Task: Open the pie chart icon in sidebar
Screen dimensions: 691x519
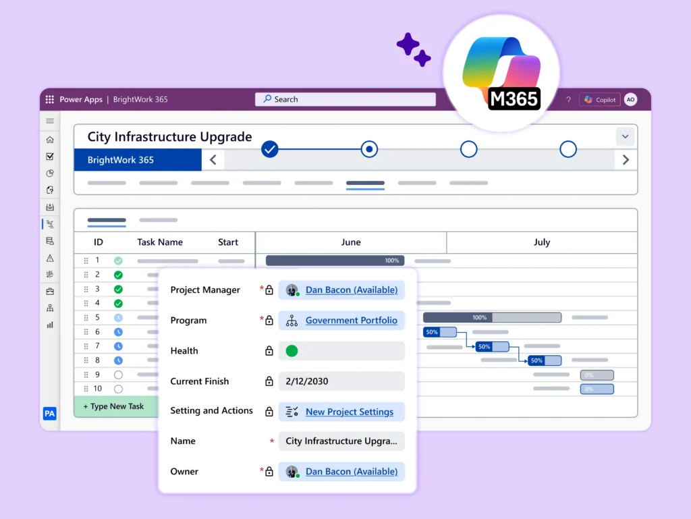Action: pos(50,173)
